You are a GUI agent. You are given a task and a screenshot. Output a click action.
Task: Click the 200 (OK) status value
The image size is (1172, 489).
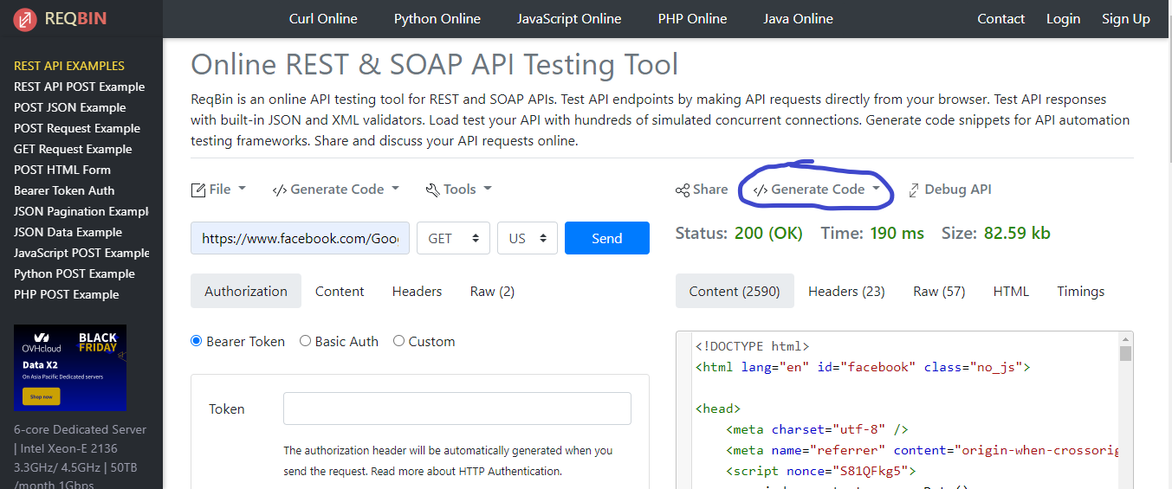click(768, 233)
